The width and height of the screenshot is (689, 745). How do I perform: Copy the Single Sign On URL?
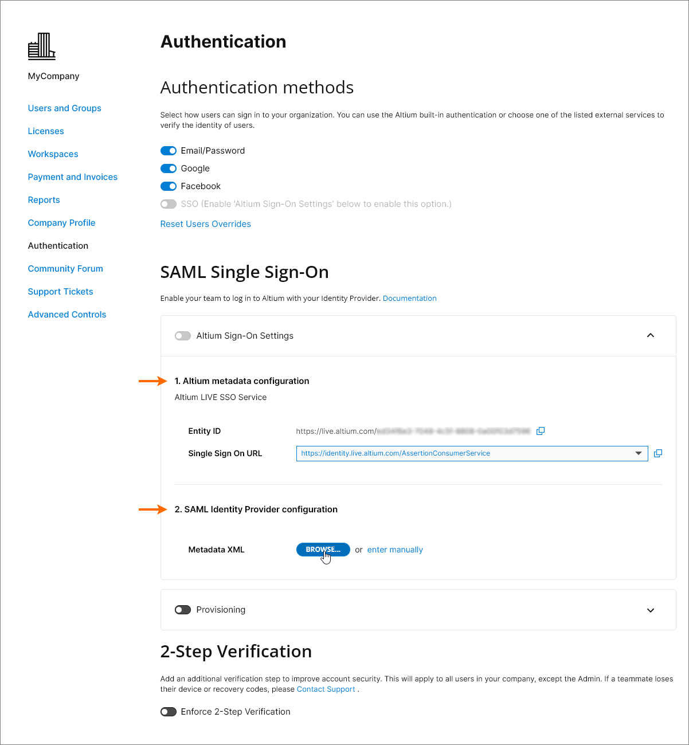tap(658, 453)
